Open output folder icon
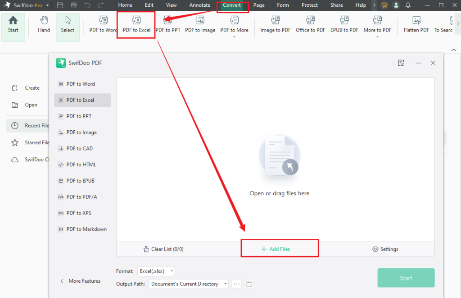The height and width of the screenshot is (298, 461). click(x=249, y=284)
